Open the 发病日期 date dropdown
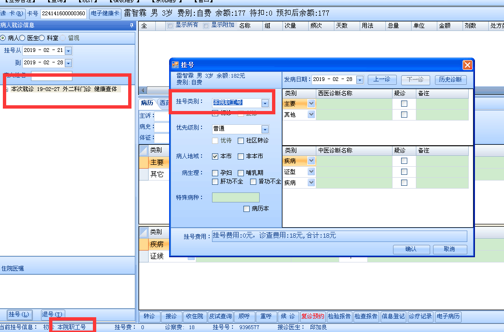Screen dimensions: 504x332 (360, 80)
